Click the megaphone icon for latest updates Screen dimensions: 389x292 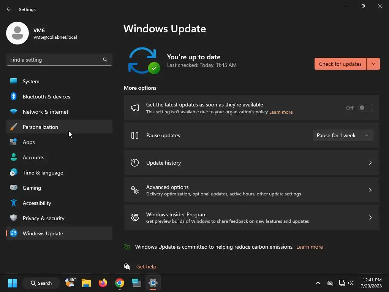135,108
